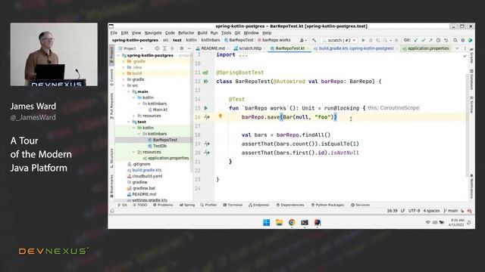Open Python Packages tool window
The image size is (485, 272).
point(327,205)
